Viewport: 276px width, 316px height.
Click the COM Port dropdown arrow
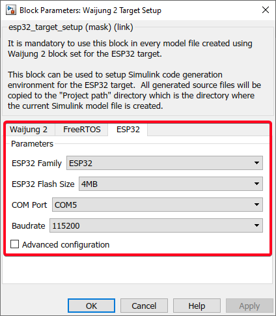[x=256, y=205]
